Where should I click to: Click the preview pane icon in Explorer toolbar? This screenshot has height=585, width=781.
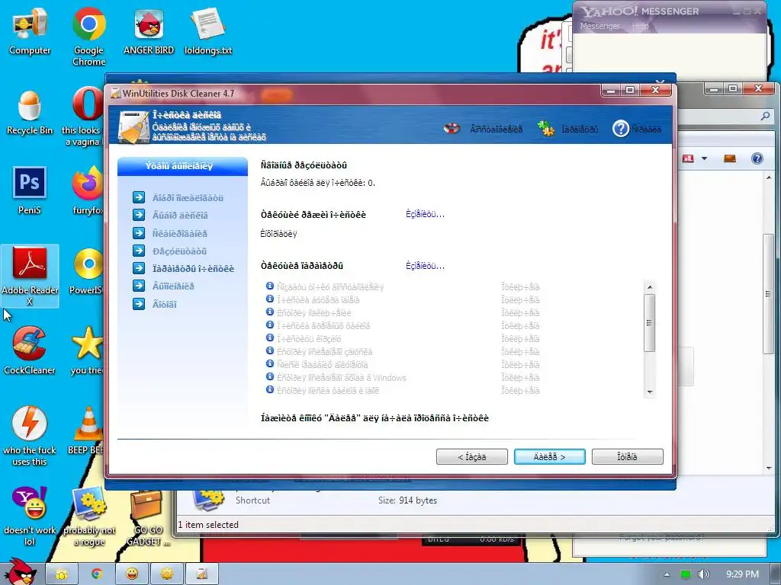click(x=730, y=158)
